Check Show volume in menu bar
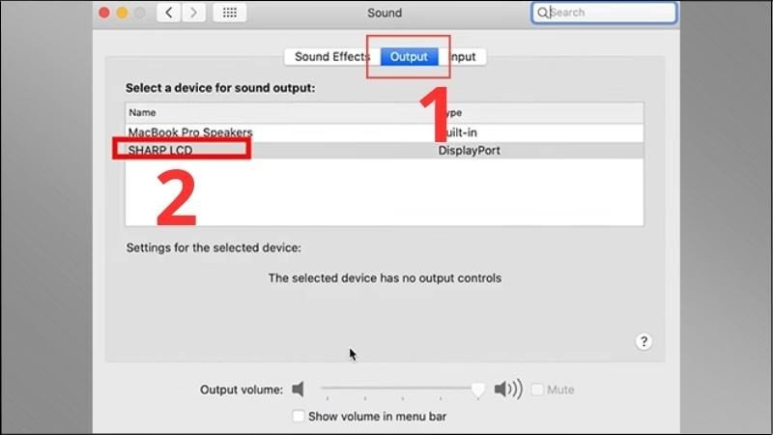The height and width of the screenshot is (435, 773). 299,417
